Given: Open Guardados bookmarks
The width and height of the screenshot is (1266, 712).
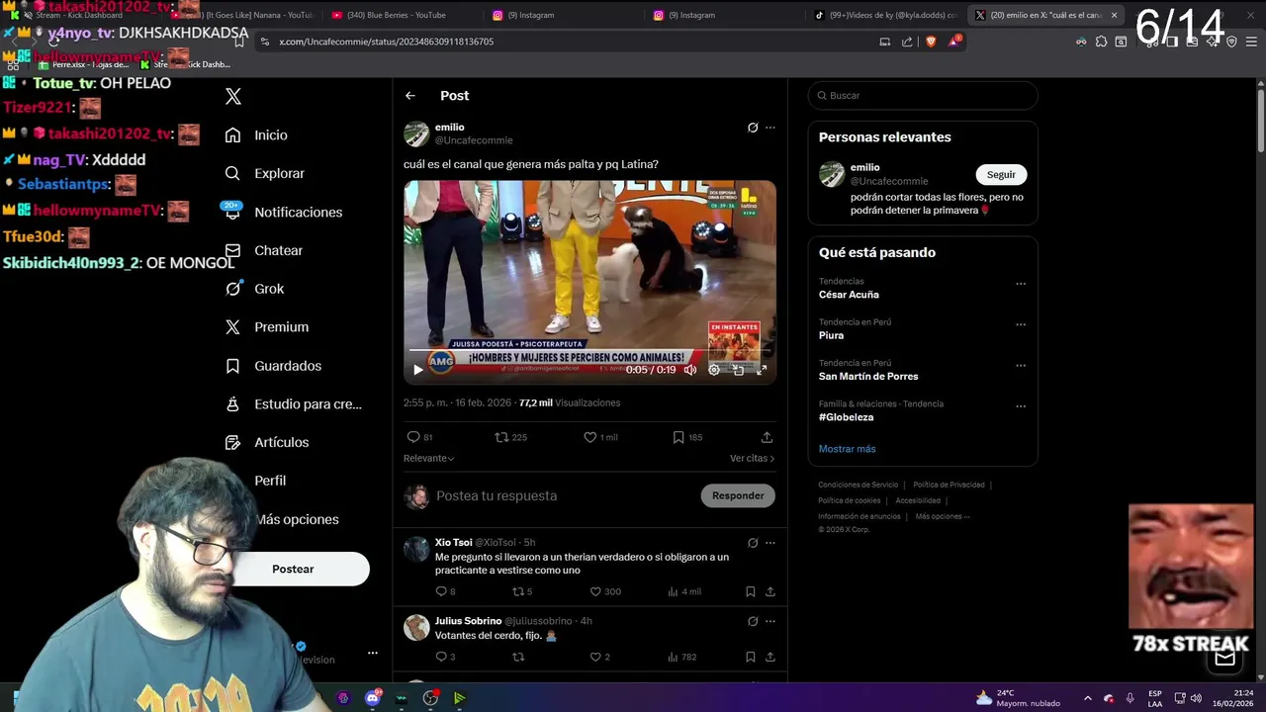Looking at the screenshot, I should coord(273,366).
